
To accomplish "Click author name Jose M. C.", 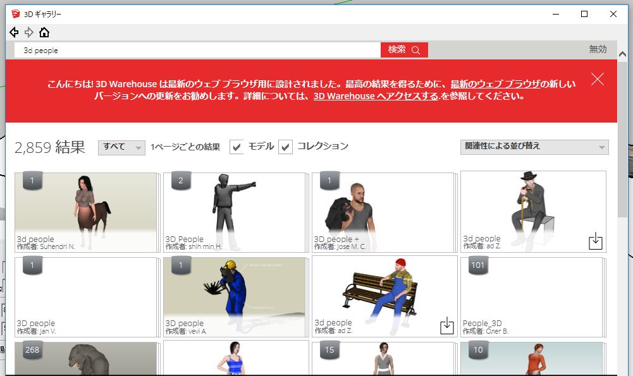I will (x=351, y=246).
